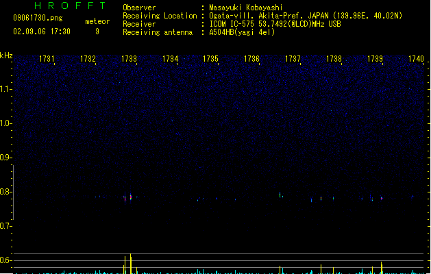The height and width of the screenshot is (274, 431).
Task: Click time marker 1733
Action: click(129, 59)
